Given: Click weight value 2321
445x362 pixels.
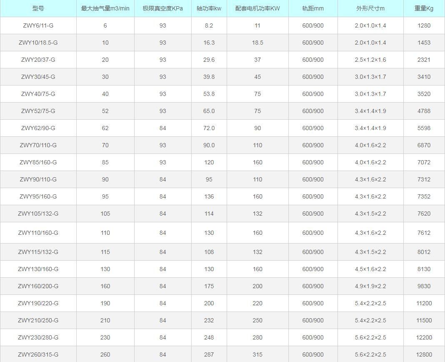Looking at the screenshot, I should tap(424, 60).
